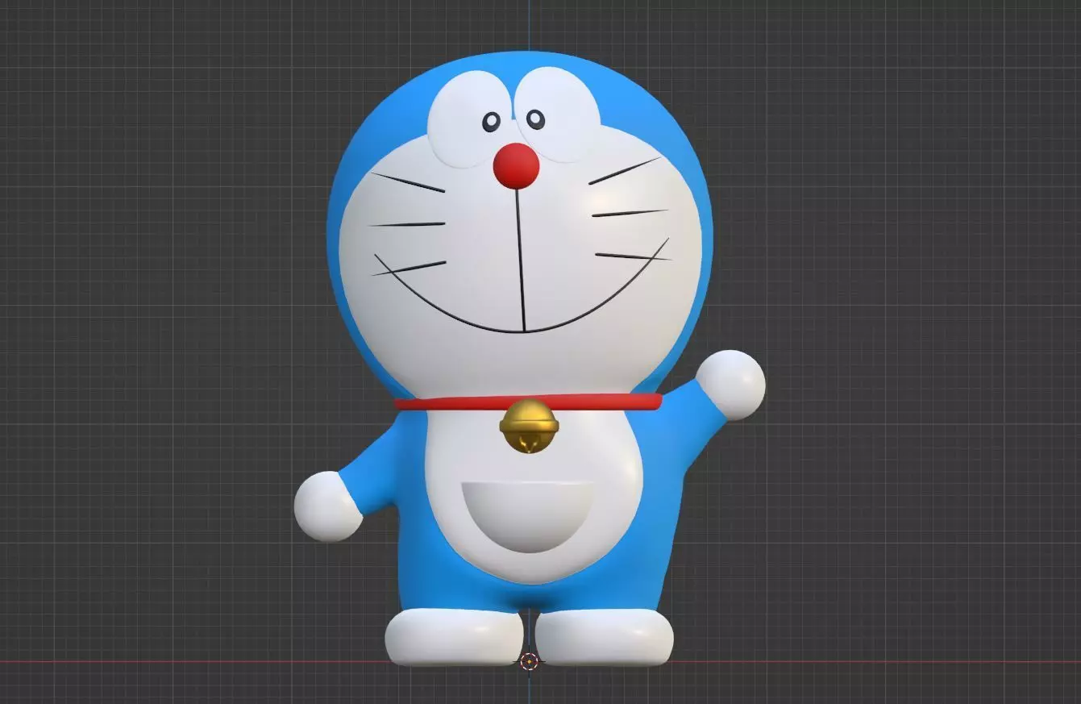The height and width of the screenshot is (704, 1081).
Task: Select Doraemon's red nose sphere
Action: 516,166
